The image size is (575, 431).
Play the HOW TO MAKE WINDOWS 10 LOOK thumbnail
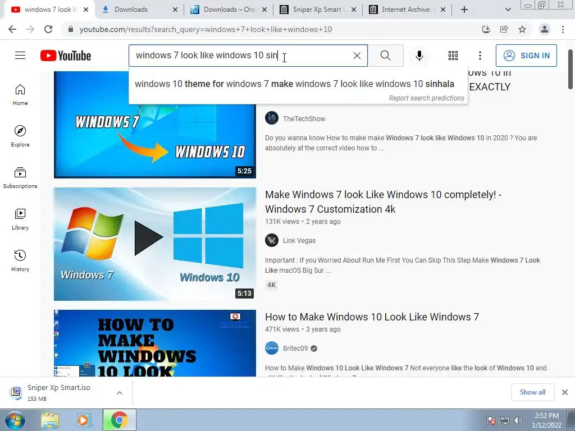pos(155,343)
